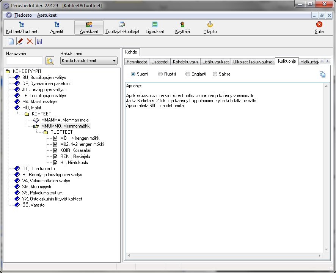
Task: Select the Ruotsi language radio button
Action: pyautogui.click(x=160, y=74)
